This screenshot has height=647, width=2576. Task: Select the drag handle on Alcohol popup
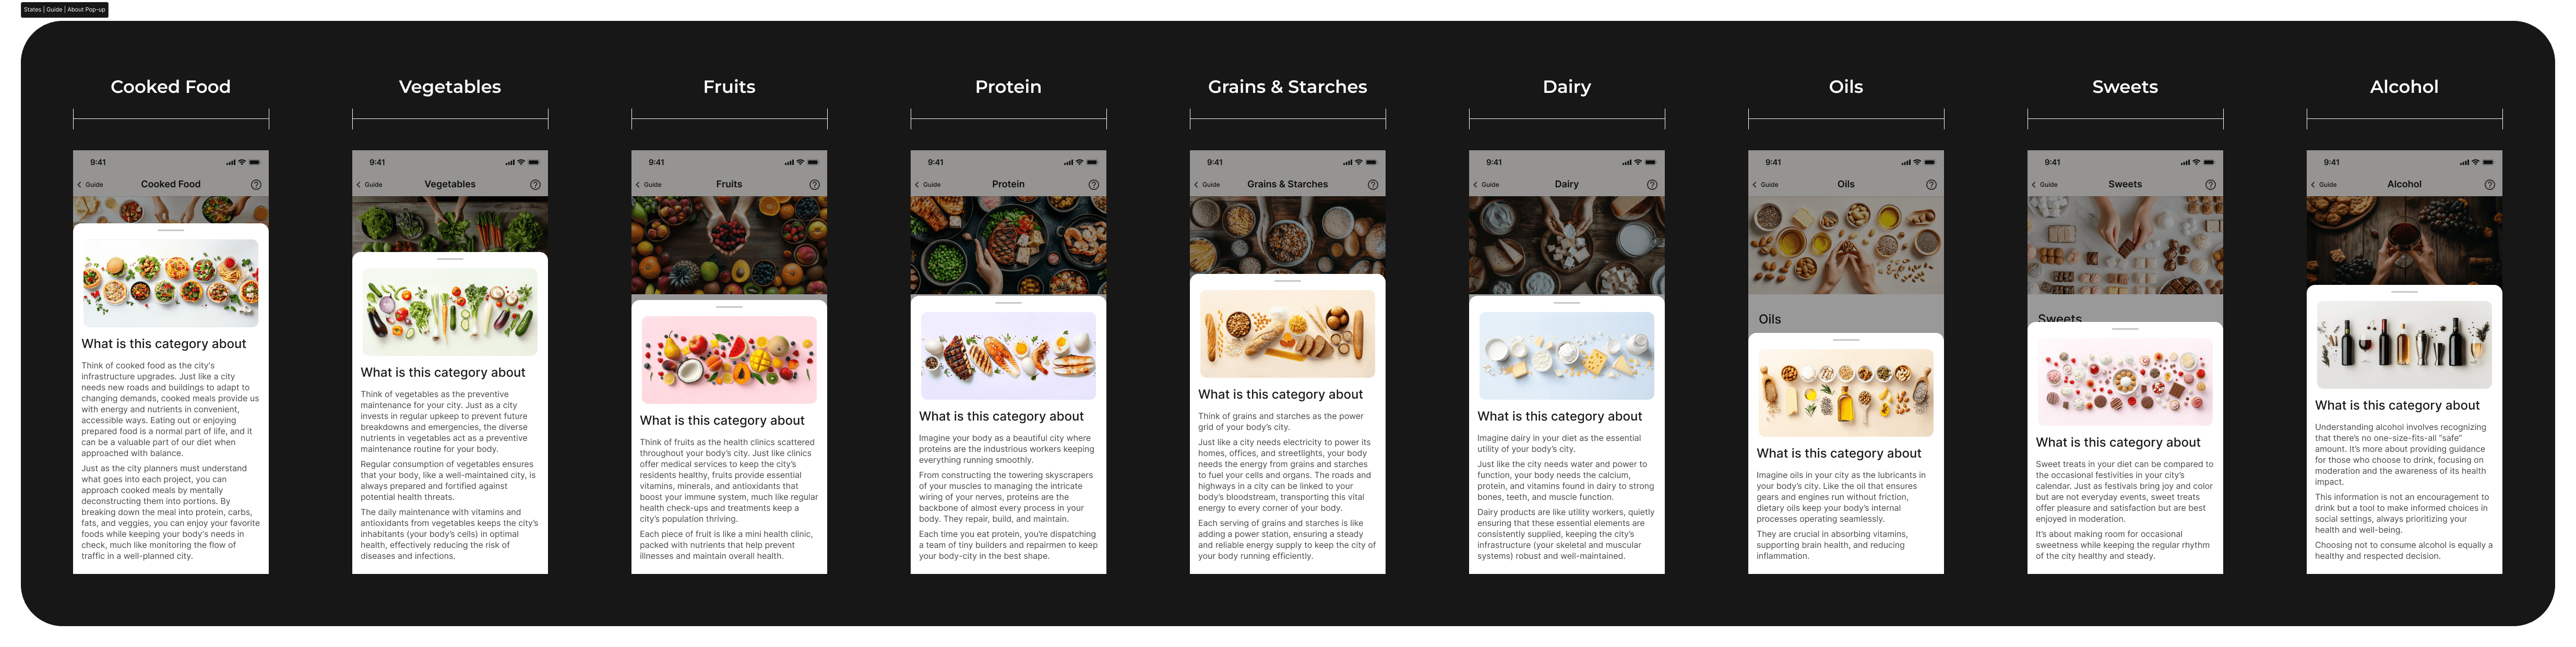[x=2404, y=292]
